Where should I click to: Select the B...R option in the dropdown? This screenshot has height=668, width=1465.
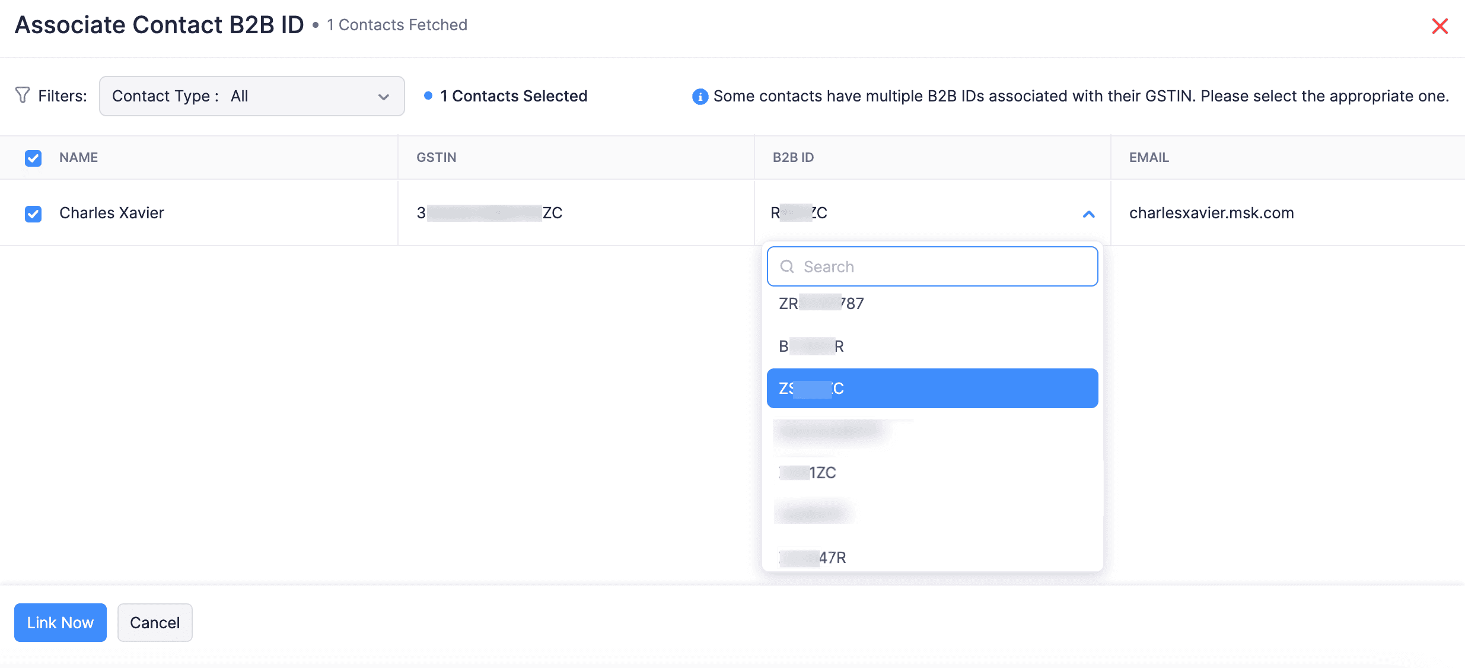tap(931, 345)
